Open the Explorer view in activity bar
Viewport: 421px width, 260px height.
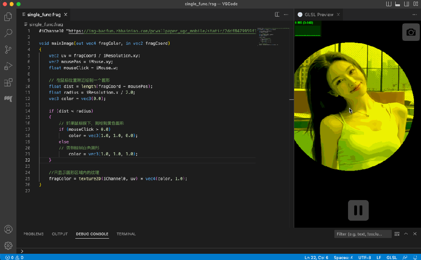(x=8, y=17)
